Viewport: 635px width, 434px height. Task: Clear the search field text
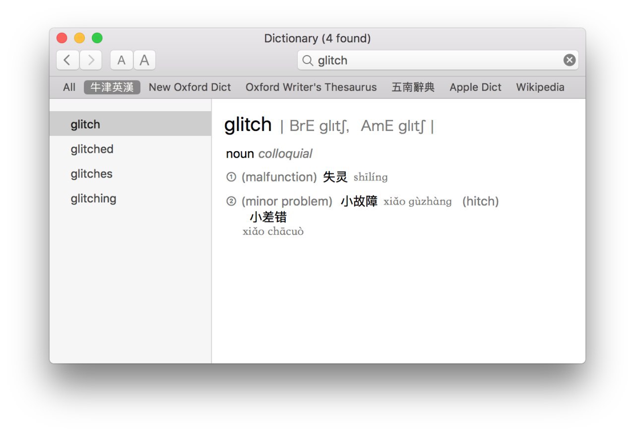570,61
